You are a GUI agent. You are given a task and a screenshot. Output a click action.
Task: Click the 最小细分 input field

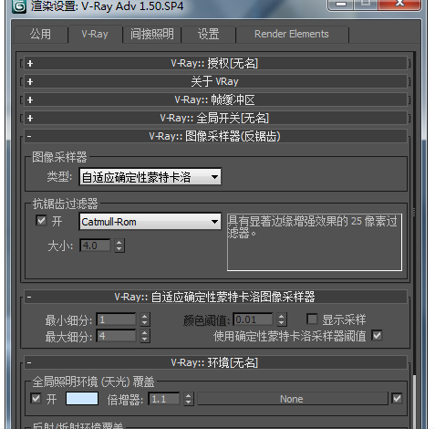tap(116, 319)
